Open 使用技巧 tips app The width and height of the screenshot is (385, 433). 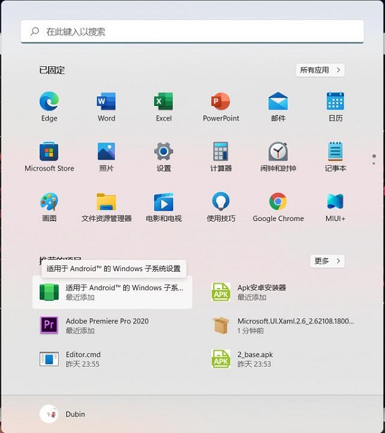point(221,207)
